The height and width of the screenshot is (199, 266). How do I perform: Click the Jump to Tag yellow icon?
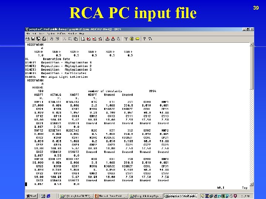[x=137, y=39]
